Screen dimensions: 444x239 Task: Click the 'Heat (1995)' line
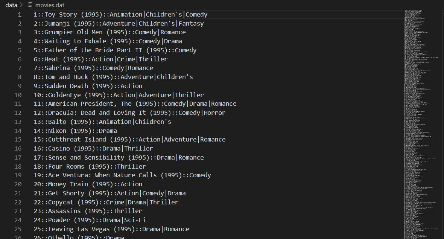[x=100, y=59]
